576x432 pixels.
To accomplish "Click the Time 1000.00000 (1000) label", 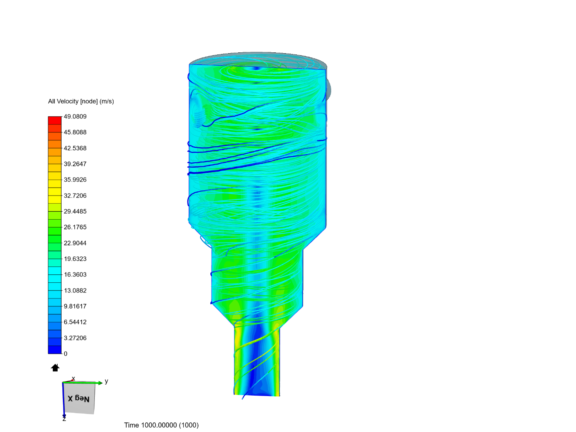I will pos(161,425).
